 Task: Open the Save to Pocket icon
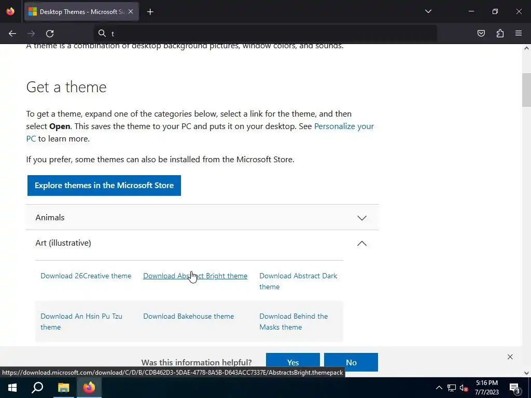pyautogui.click(x=481, y=33)
